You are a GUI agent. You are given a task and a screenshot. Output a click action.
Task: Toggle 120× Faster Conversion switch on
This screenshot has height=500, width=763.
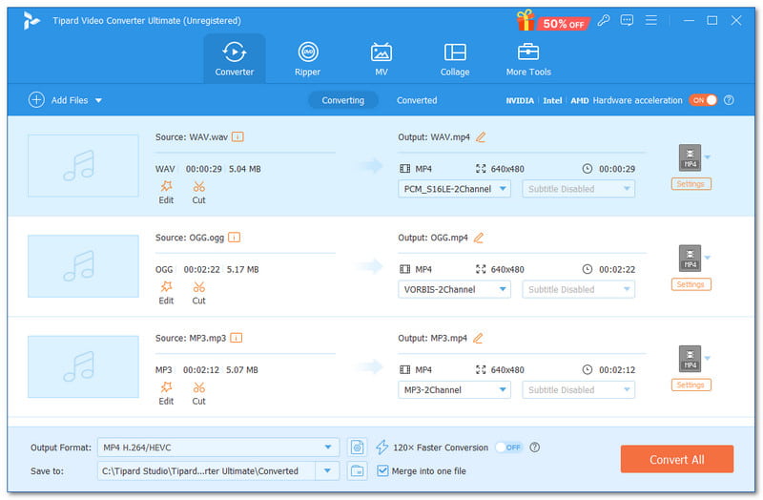pos(509,447)
